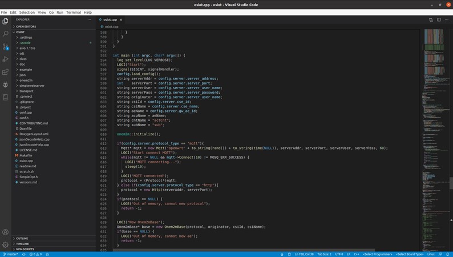The width and height of the screenshot is (453, 257).
Task: Expand the Timeline section
Action: click(x=54, y=244)
